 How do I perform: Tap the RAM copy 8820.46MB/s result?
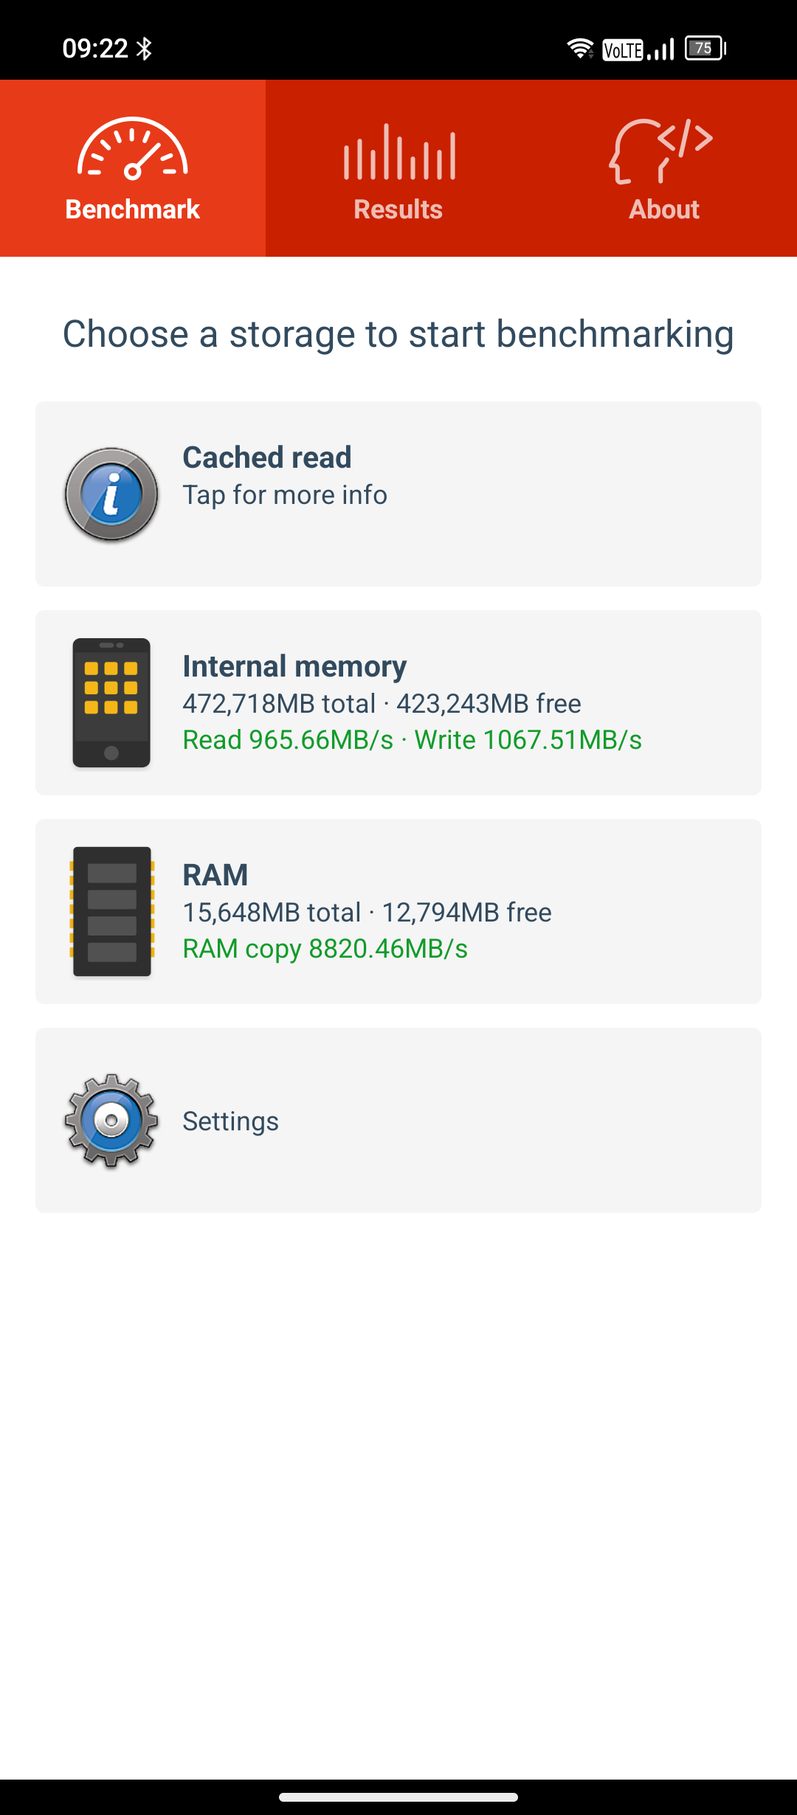pyautogui.click(x=325, y=949)
